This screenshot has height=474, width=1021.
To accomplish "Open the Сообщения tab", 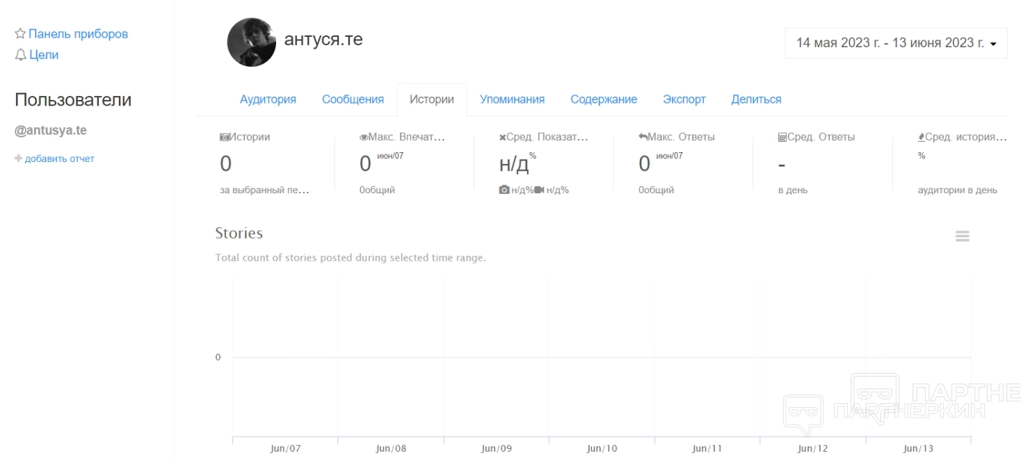I will 353,99.
